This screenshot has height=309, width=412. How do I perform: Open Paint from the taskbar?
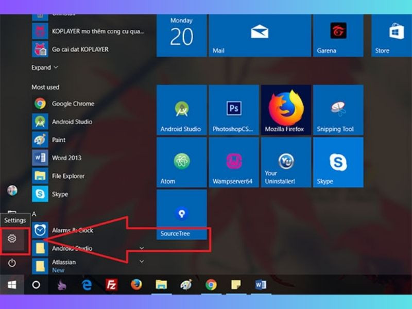[x=186, y=285]
